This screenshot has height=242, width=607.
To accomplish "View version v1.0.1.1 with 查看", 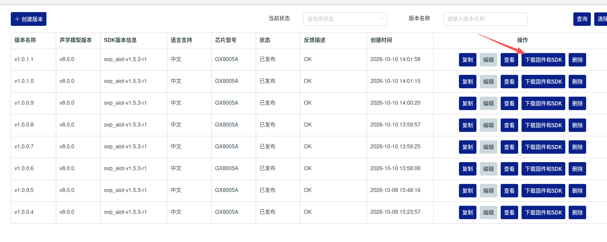I will click(509, 60).
